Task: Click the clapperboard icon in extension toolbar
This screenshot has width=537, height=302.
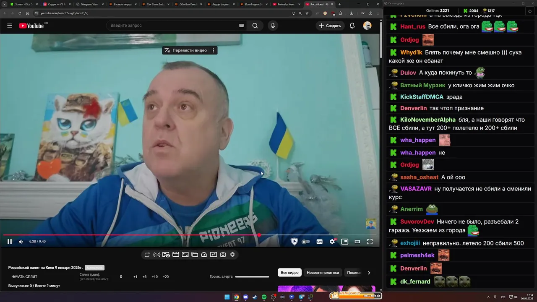Action: tap(176, 255)
